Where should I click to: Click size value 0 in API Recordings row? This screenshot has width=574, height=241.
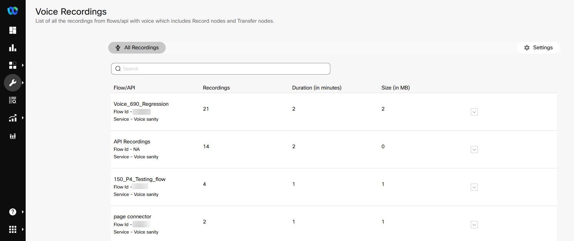click(x=383, y=147)
